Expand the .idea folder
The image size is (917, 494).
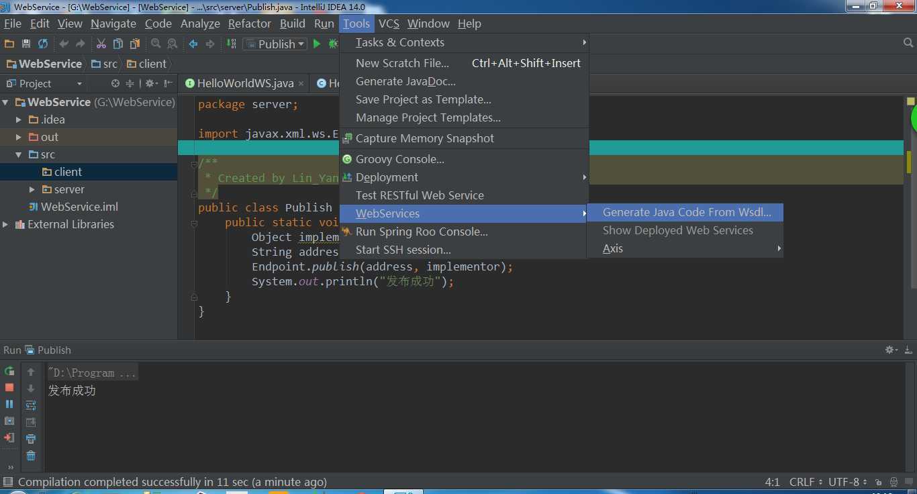[x=19, y=119]
